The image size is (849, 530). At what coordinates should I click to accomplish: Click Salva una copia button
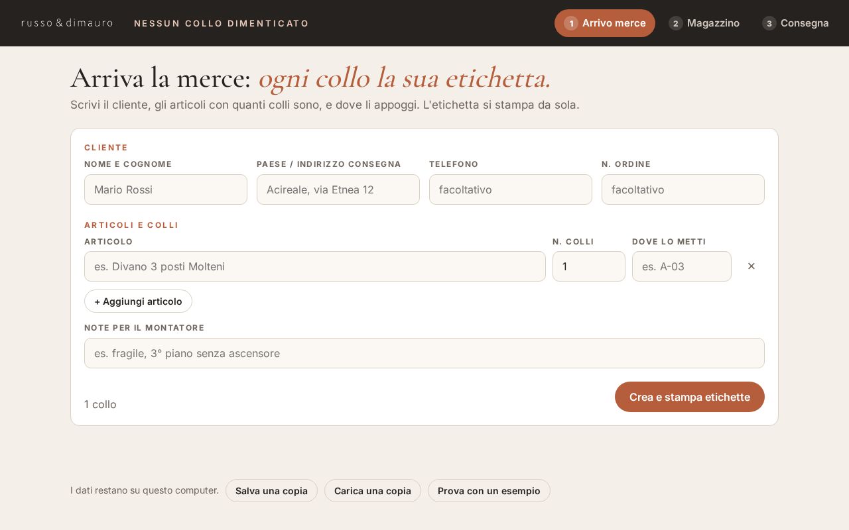pyautogui.click(x=271, y=491)
